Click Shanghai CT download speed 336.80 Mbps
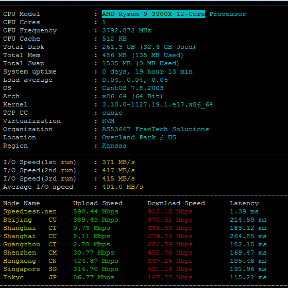The image size is (288, 288). (x=170, y=228)
